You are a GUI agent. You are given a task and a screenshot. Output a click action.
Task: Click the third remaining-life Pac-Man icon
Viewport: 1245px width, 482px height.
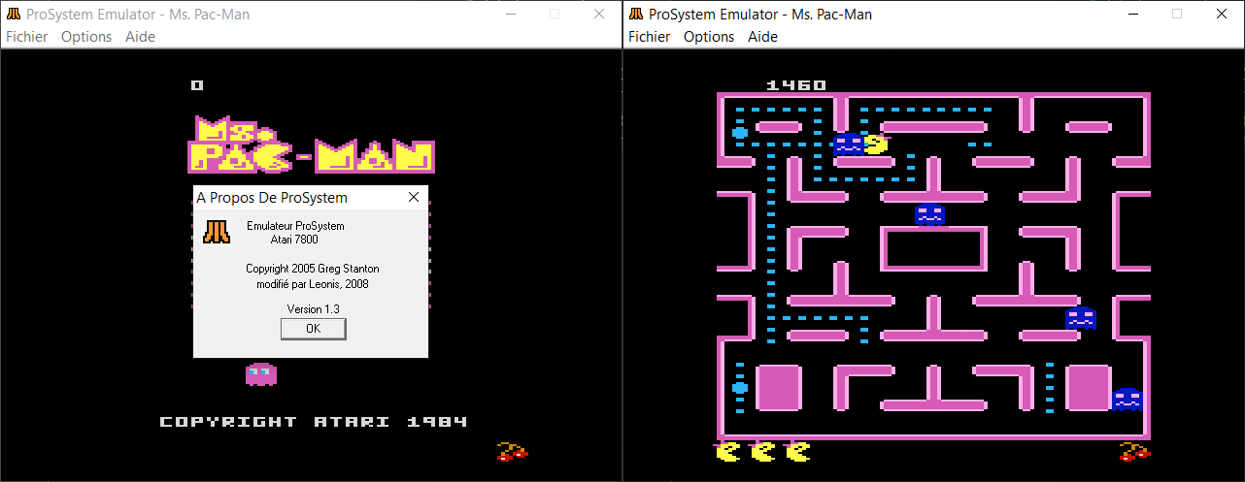coord(797,451)
